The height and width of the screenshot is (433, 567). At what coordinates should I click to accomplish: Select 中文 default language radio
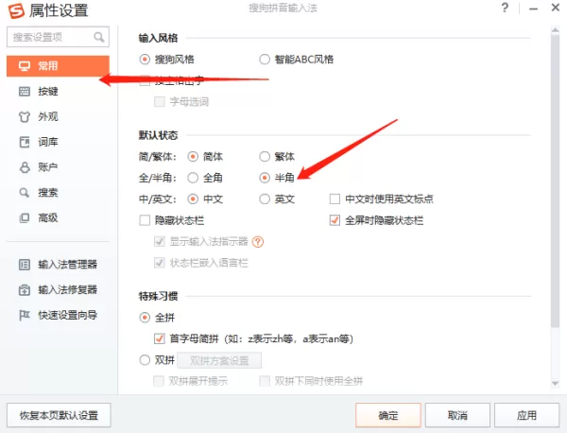tap(193, 199)
